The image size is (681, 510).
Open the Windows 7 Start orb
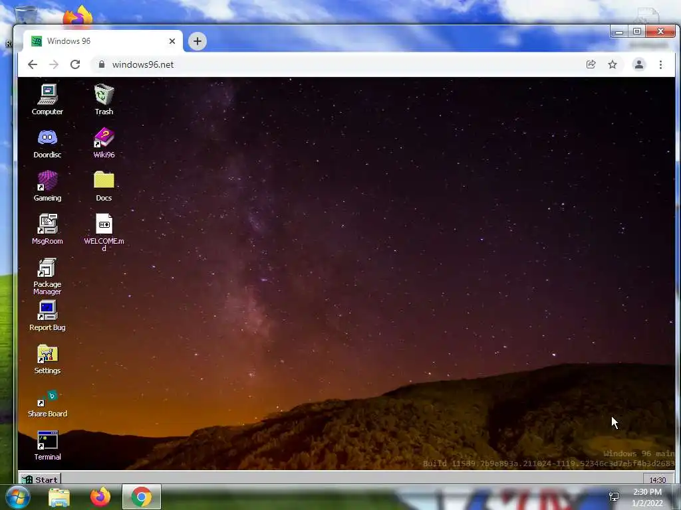(x=18, y=497)
